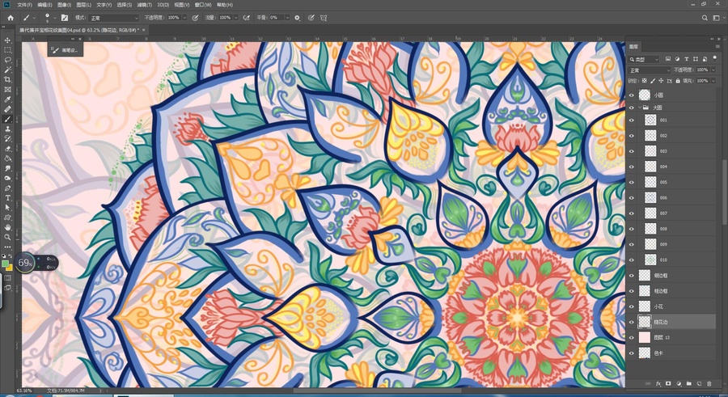
Task: Add a layer style with fx icon
Action: [x=658, y=383]
